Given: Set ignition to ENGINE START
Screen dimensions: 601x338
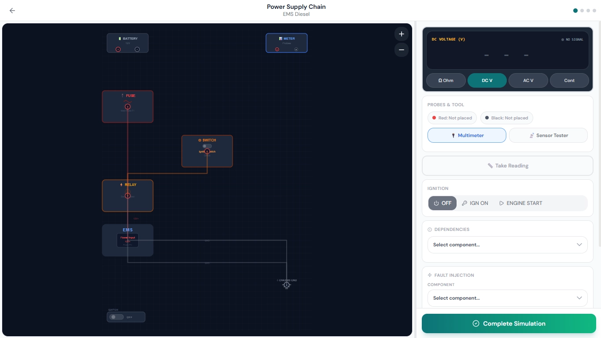Looking at the screenshot, I should click(x=520, y=203).
